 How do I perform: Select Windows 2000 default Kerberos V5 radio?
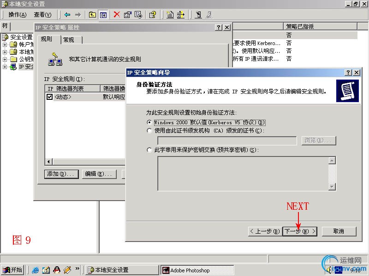click(x=149, y=122)
